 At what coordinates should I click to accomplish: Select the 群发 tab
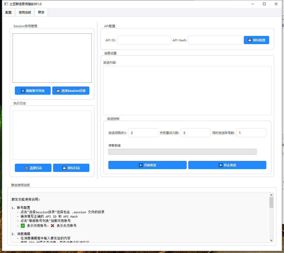point(41,12)
